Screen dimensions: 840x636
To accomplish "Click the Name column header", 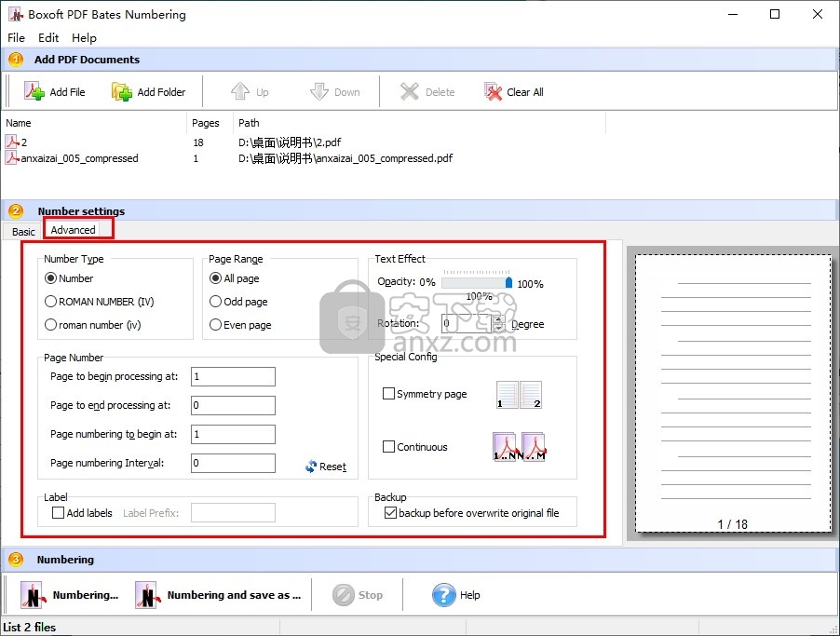I will (94, 123).
